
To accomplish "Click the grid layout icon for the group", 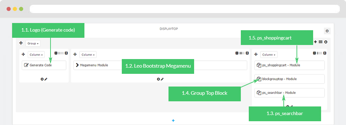I will pyautogui.click(x=321, y=42).
